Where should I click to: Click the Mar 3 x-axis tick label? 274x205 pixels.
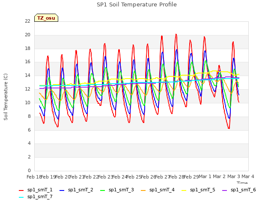234,176
